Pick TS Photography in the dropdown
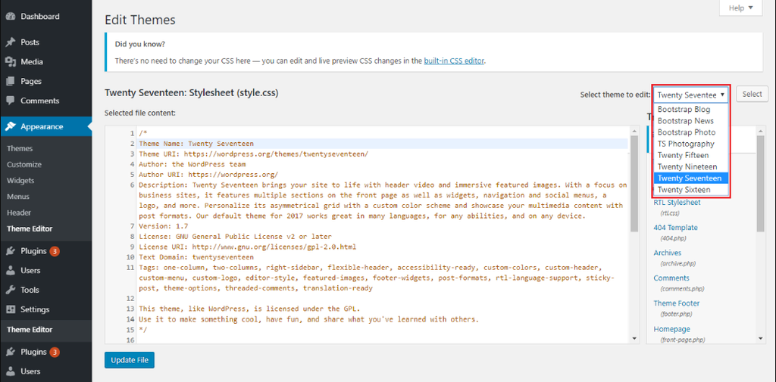This screenshot has height=382, width=776. coord(691,144)
